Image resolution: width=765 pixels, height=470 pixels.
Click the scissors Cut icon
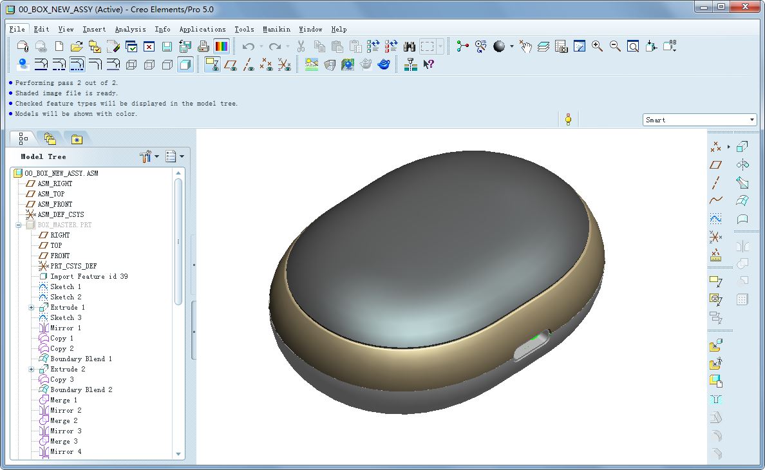coord(301,46)
